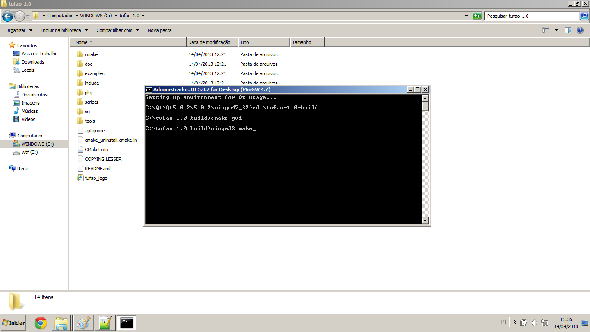Select cmake_uninstall.cmake.in file

107,140
